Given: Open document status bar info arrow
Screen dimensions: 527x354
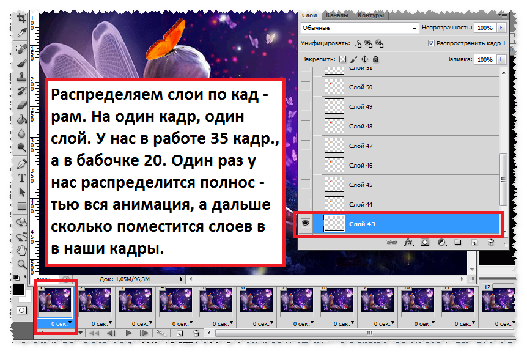Looking at the screenshot, I should pos(181,279).
